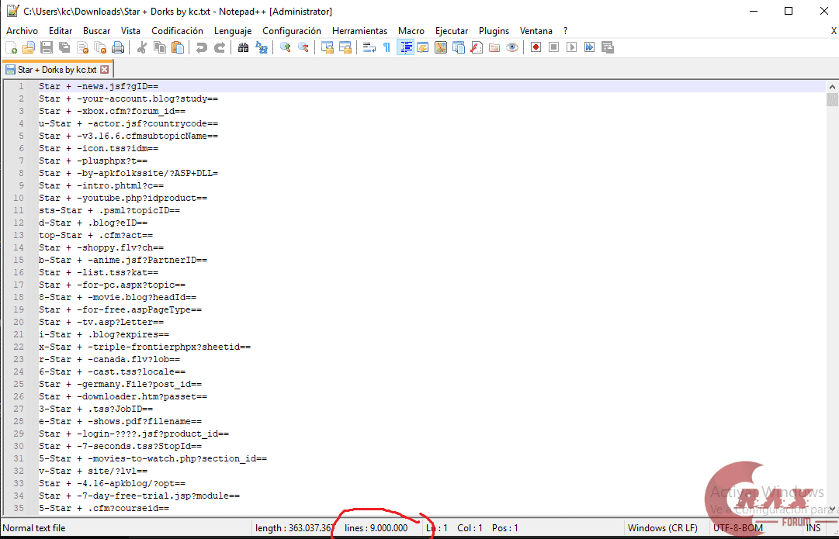Open the Ventana menu
Image resolution: width=839 pixels, height=539 pixels.
(536, 31)
